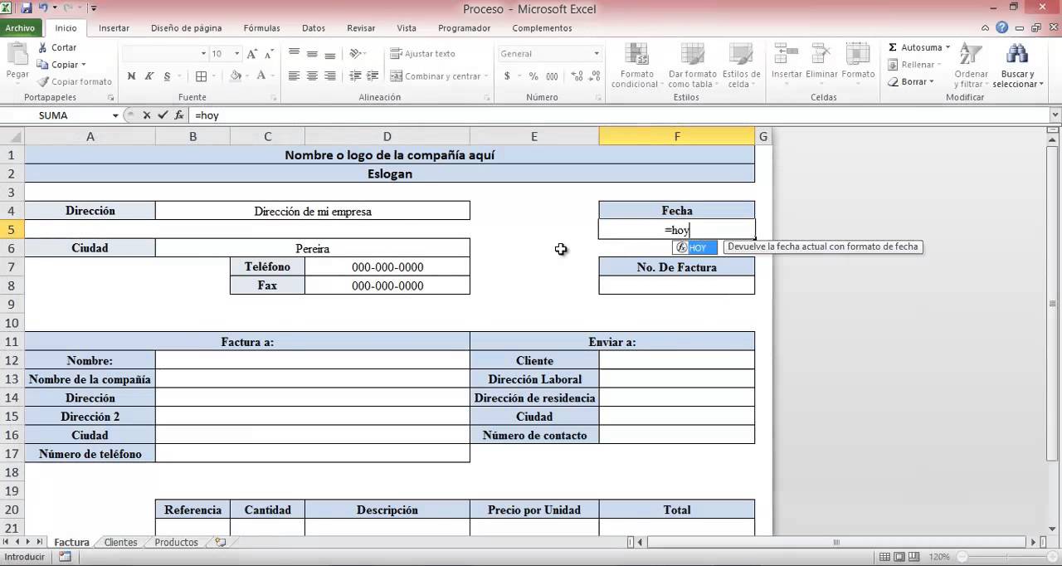Open the font size dropdown
Image resolution: width=1062 pixels, height=566 pixels.
click(236, 54)
